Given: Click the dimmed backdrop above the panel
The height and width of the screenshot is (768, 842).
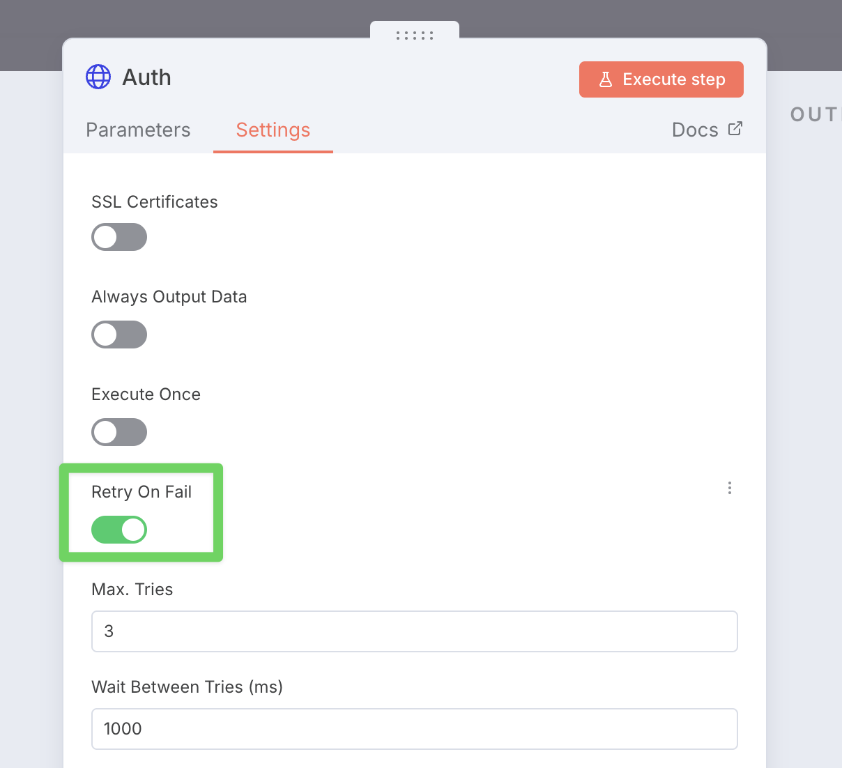Looking at the screenshot, I should (x=209, y=17).
